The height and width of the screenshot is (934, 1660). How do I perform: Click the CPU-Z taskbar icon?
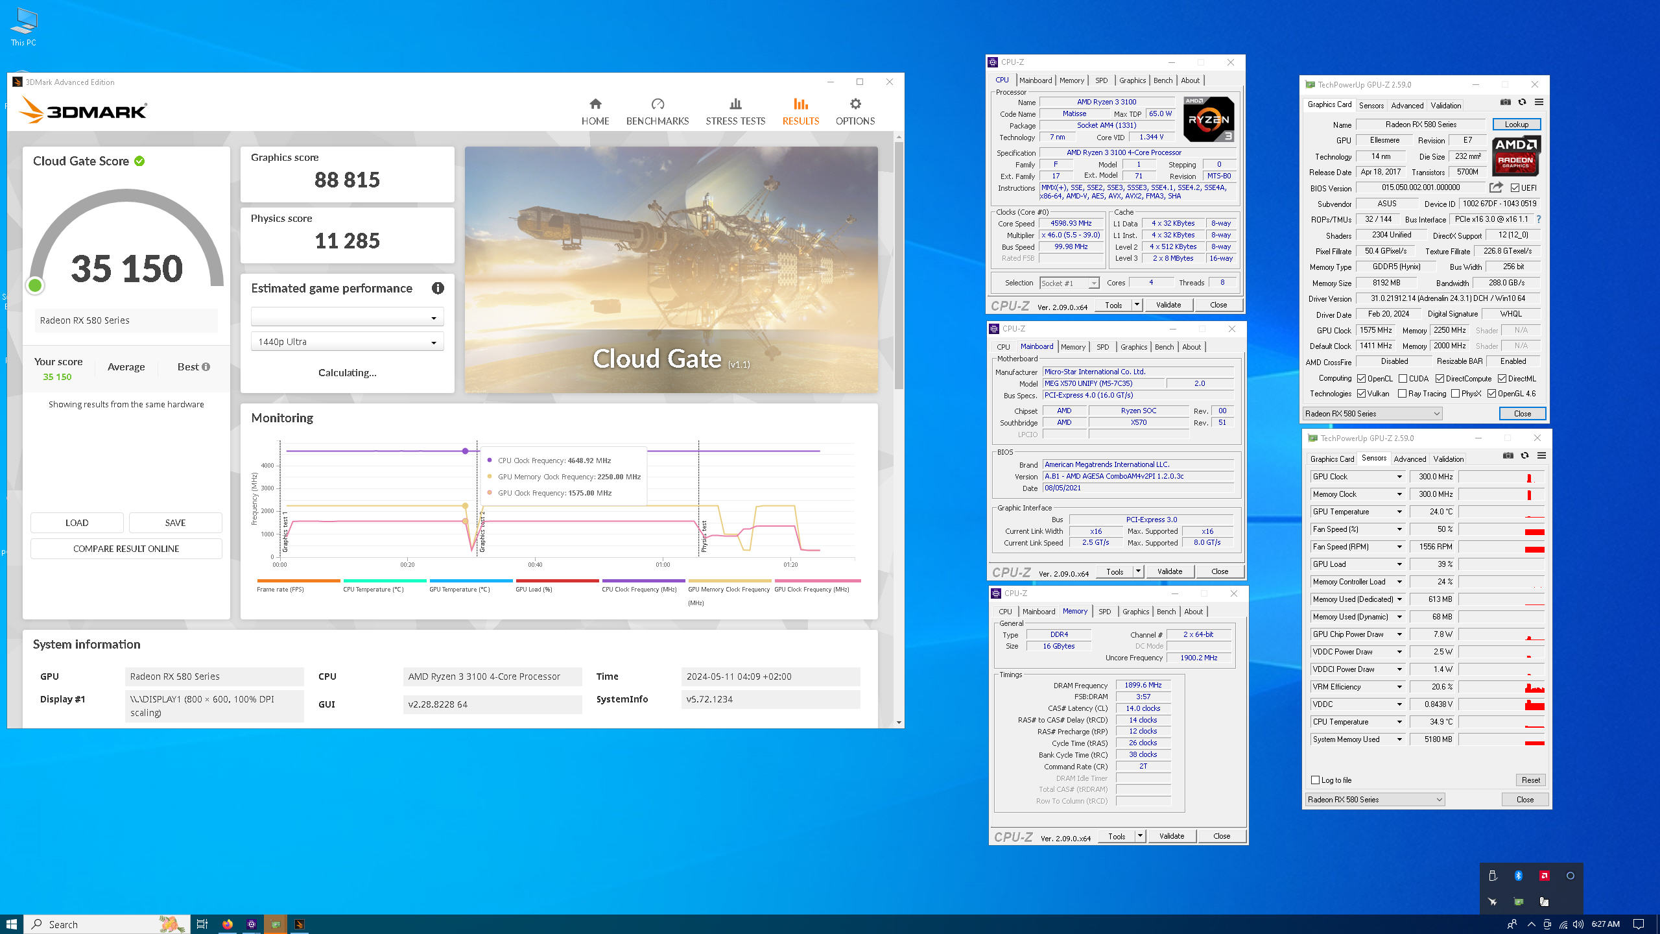click(252, 924)
